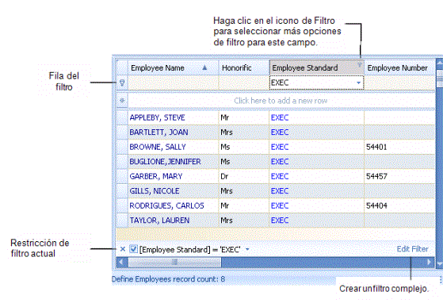Uncheck the [Employee Standard] = 'EXEC' filter checkbox
This screenshot has height=307, width=443.
pos(133,249)
